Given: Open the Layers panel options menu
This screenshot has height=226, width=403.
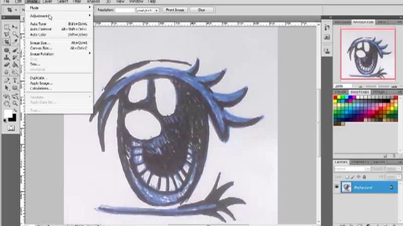Looking at the screenshot, I should click(400, 162).
